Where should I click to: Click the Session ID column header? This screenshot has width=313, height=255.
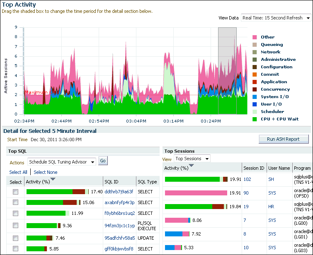254,168
